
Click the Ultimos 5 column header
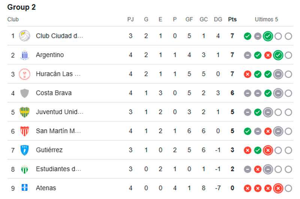click(x=266, y=20)
